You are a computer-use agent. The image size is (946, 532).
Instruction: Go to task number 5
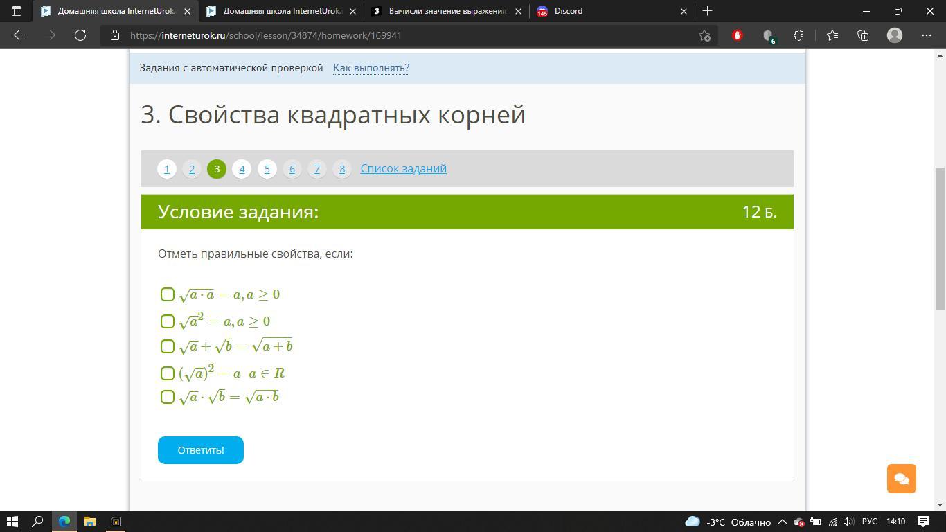[267, 169]
